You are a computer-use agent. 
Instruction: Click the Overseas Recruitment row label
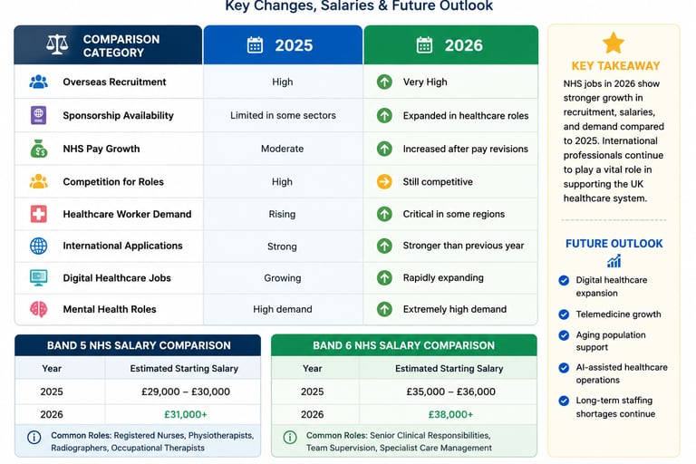[114, 82]
